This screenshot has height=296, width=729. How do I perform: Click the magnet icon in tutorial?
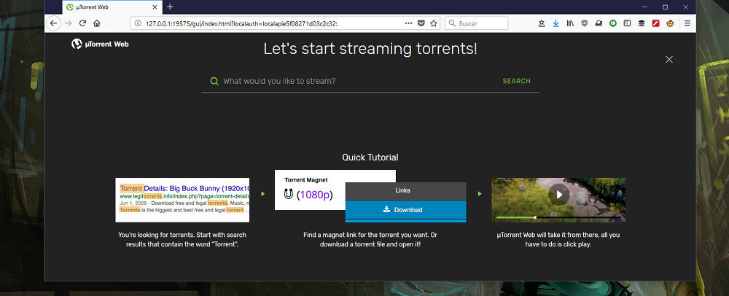(x=288, y=195)
